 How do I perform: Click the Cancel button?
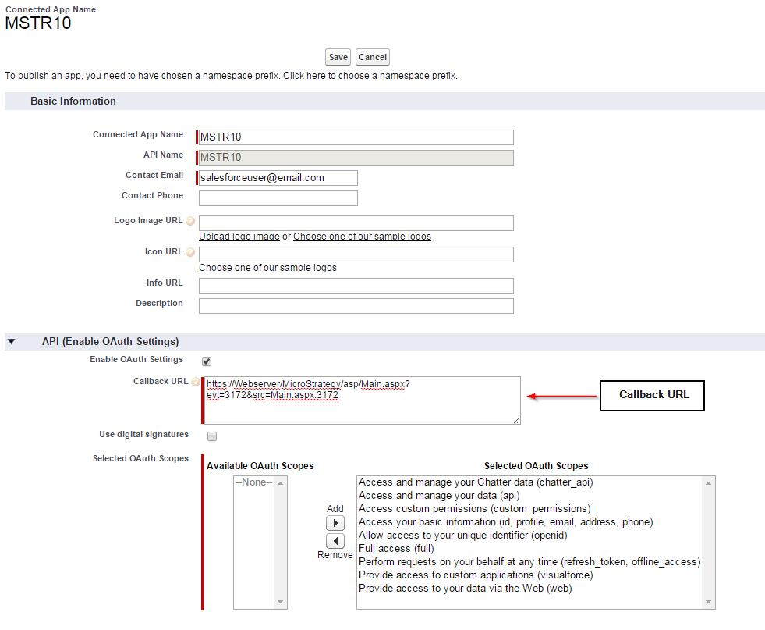[372, 57]
